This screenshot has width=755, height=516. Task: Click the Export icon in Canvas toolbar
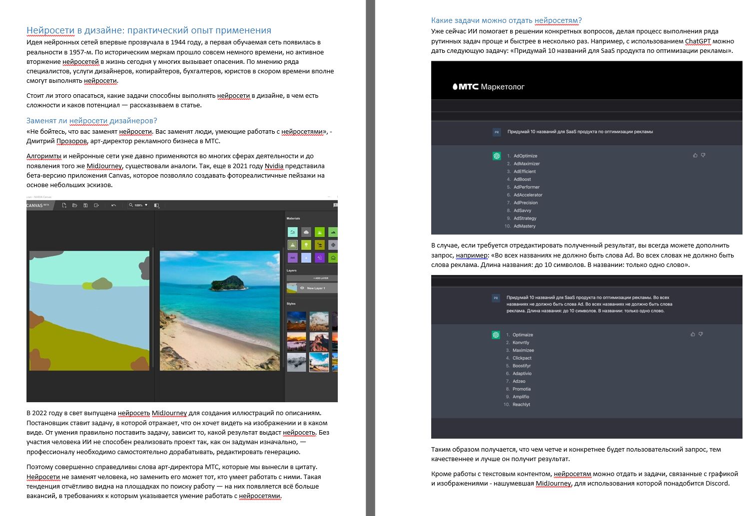96,205
